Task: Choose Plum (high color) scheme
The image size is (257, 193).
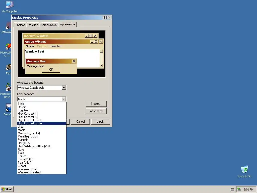Action: coord(42,136)
